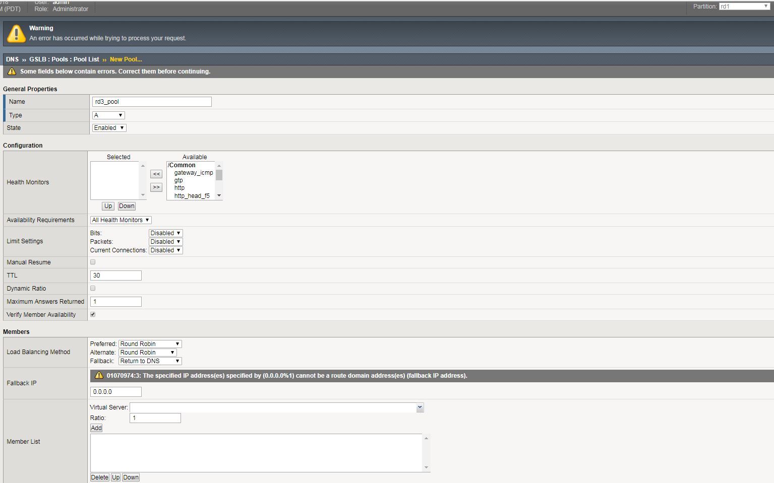Image resolution: width=774 pixels, height=483 pixels.
Task: Open the Preferred load balancing method dropdown
Action: coord(149,343)
